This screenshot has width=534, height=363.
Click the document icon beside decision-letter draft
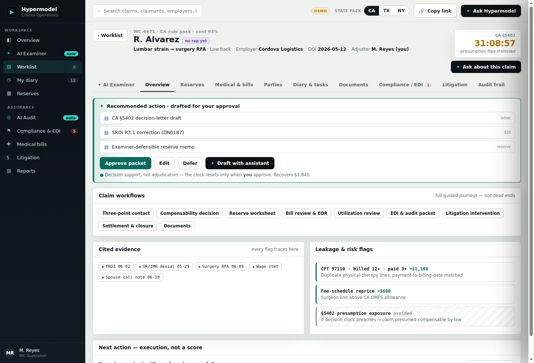106,118
